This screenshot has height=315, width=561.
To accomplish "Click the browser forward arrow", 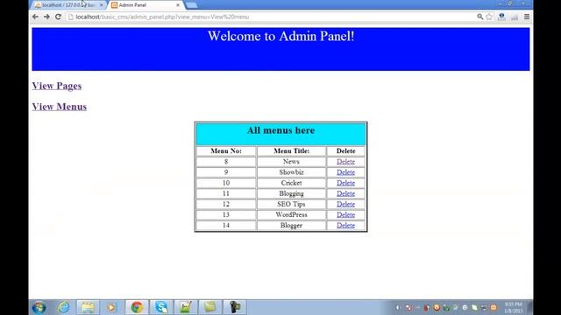I will 46,17.
